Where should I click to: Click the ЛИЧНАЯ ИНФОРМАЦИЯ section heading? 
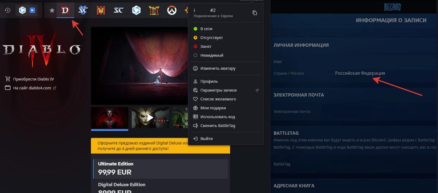pyautogui.click(x=301, y=45)
